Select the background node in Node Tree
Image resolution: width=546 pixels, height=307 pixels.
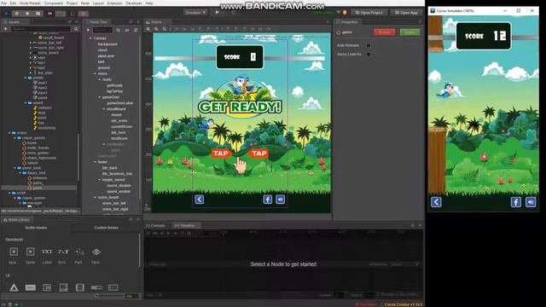point(107,44)
